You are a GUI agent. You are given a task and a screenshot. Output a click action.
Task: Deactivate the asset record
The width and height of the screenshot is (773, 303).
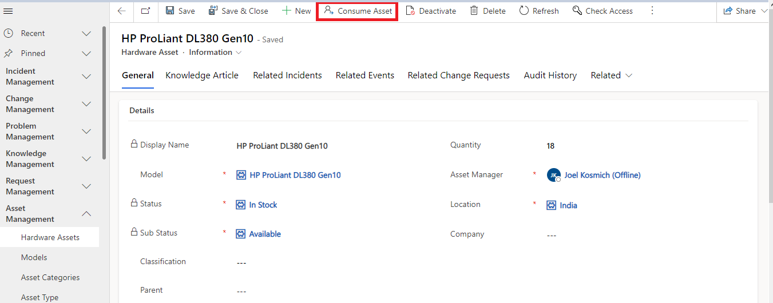pyautogui.click(x=431, y=11)
